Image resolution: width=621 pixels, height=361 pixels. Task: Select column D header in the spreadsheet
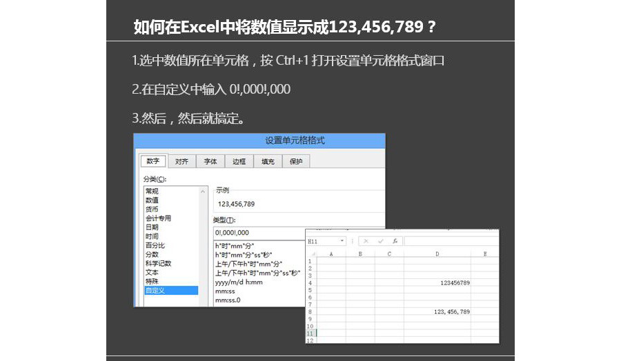(437, 254)
